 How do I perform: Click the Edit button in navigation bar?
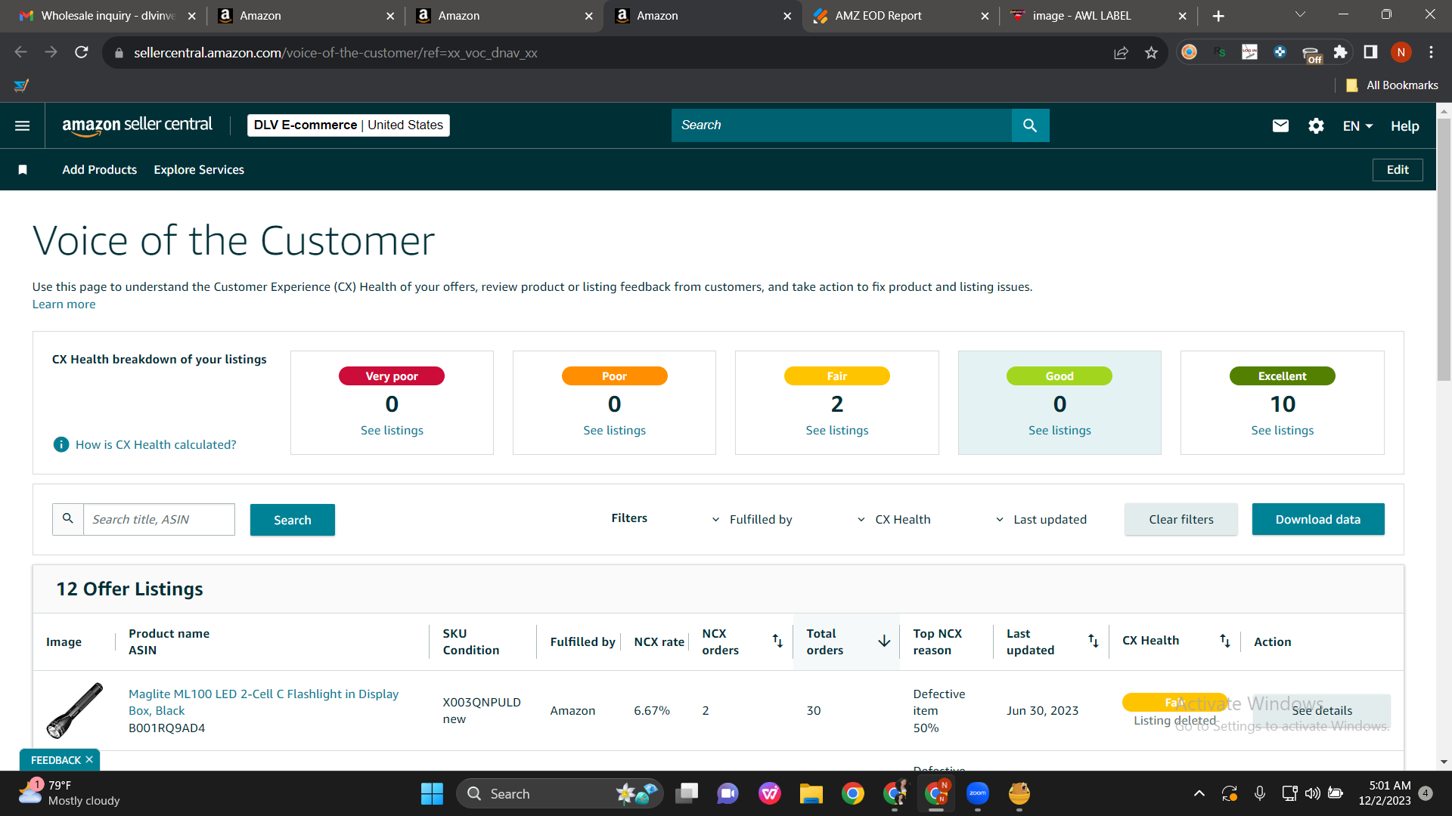[x=1398, y=170]
